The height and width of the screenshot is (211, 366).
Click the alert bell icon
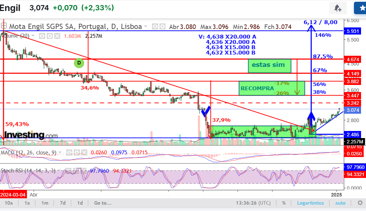[x=338, y=8]
